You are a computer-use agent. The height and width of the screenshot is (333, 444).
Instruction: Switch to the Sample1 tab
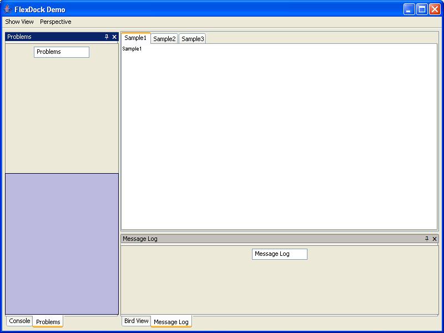(135, 38)
